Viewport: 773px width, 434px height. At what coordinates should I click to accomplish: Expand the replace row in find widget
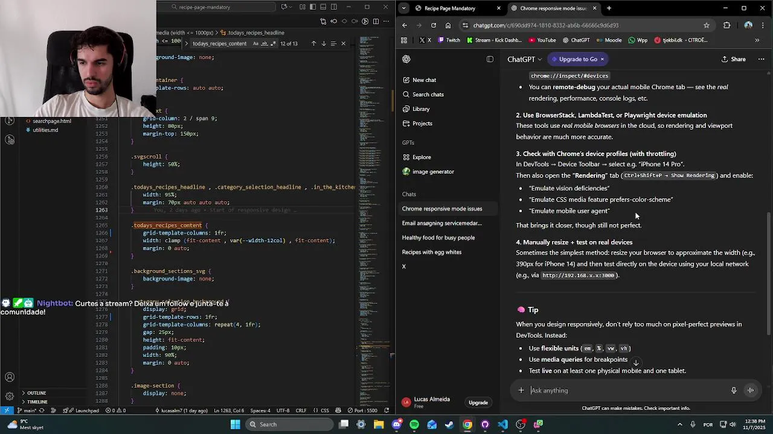(186, 43)
